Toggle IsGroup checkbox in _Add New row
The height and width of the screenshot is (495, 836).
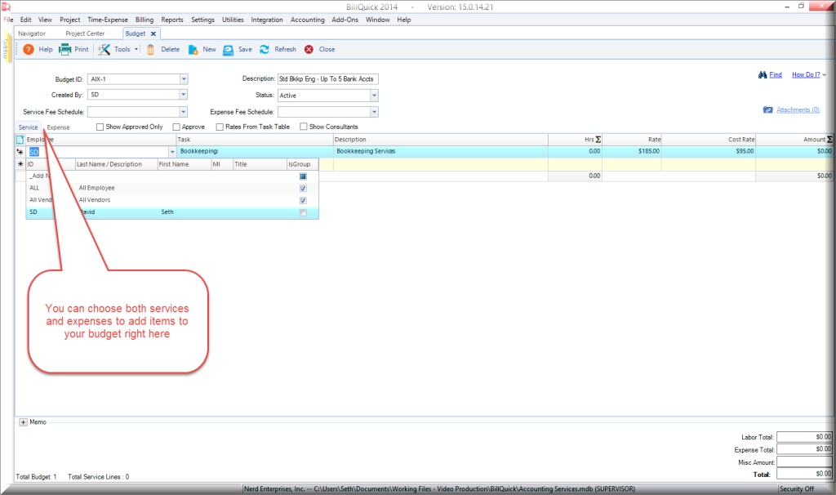303,176
